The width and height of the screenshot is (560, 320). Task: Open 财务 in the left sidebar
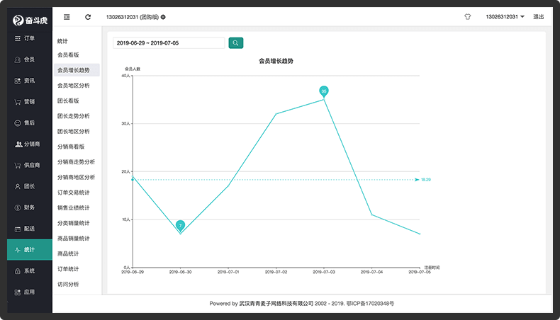(30, 207)
